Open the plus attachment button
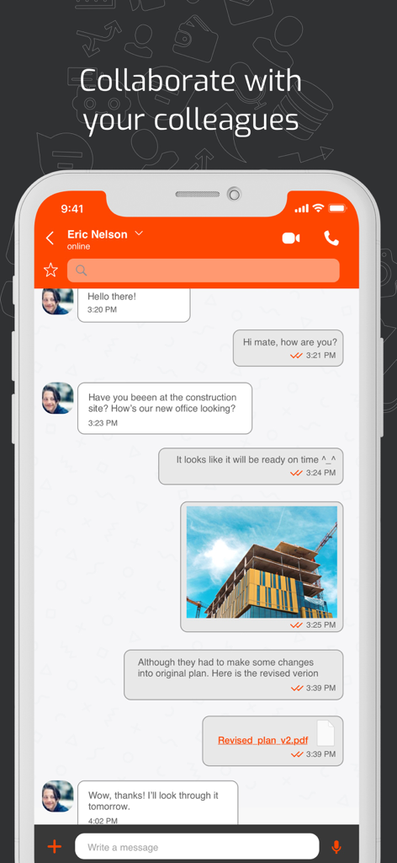Screen dimensions: 397x863 click(55, 846)
